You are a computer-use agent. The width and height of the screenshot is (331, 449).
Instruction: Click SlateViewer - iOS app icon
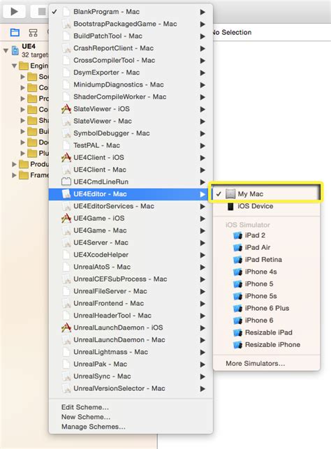coord(66,109)
